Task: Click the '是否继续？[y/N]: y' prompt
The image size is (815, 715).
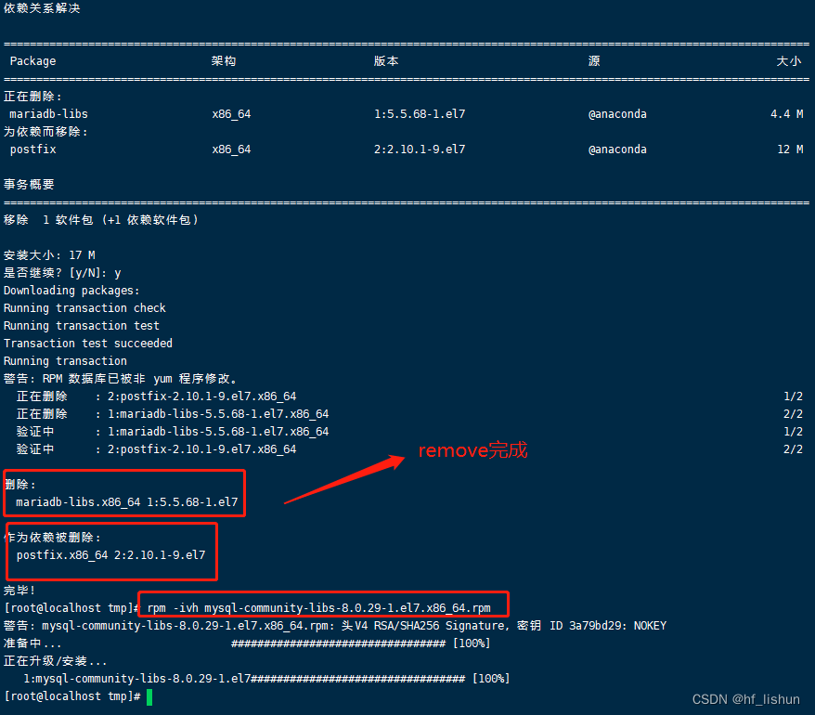Action: coord(62,273)
